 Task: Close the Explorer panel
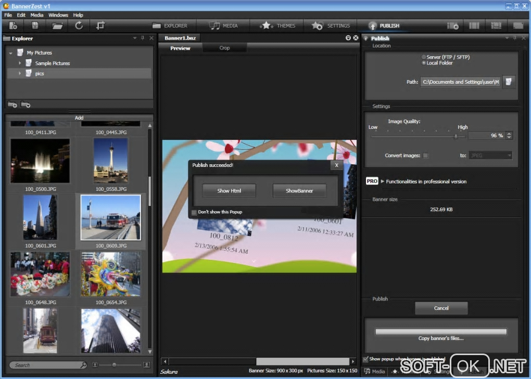151,38
